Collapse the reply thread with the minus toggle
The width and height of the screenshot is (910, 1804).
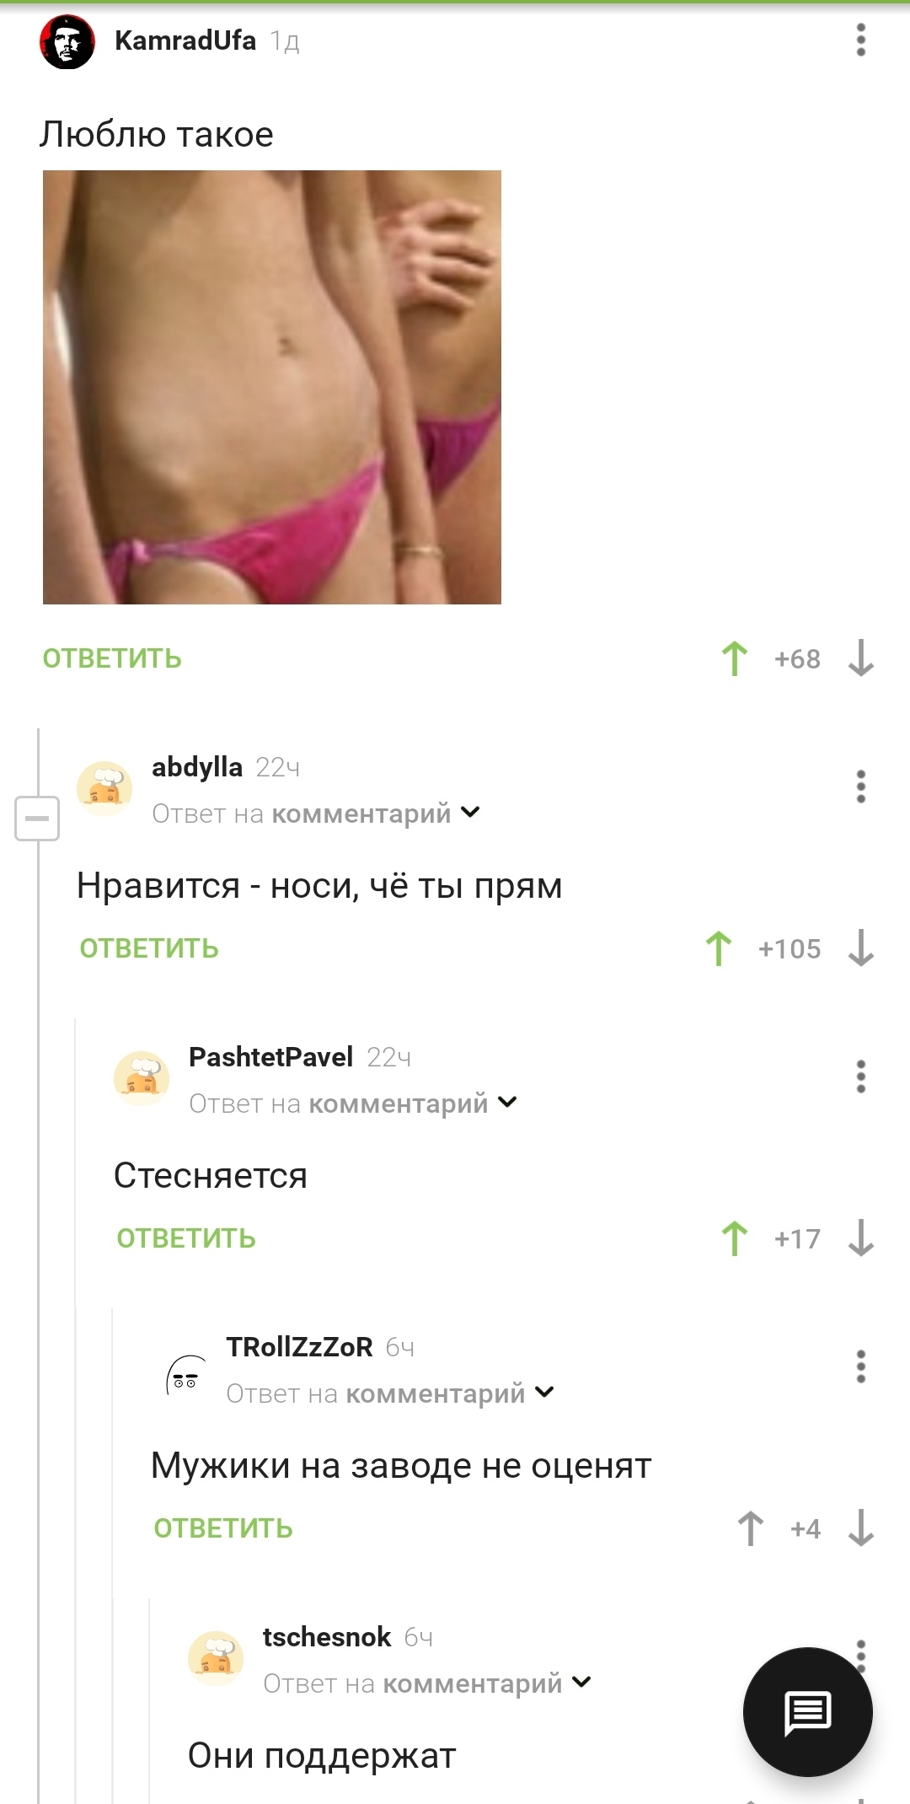37,819
